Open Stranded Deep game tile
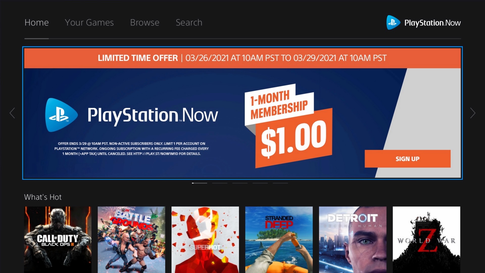This screenshot has width=485, height=273. [x=279, y=240]
